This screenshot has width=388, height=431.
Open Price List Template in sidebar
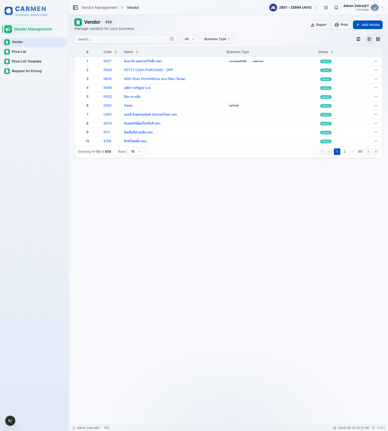(34, 61)
